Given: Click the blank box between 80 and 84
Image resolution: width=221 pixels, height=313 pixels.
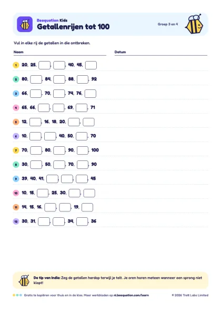Looking at the screenshot, I should pos(36,79).
